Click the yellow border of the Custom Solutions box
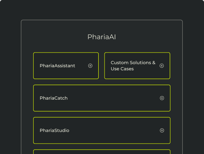Image resolution: width=204 pixels, height=154 pixels. [x=137, y=52]
